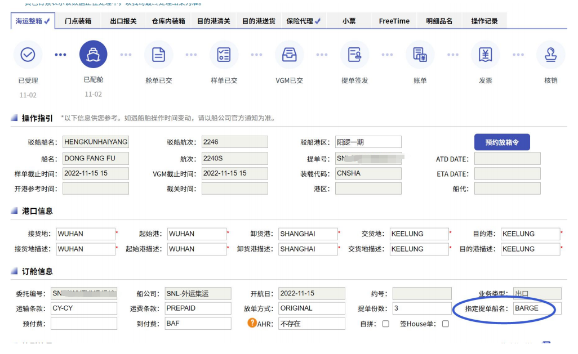Click the 驳船船名 field HENGKUNHAIYANG

(96, 142)
